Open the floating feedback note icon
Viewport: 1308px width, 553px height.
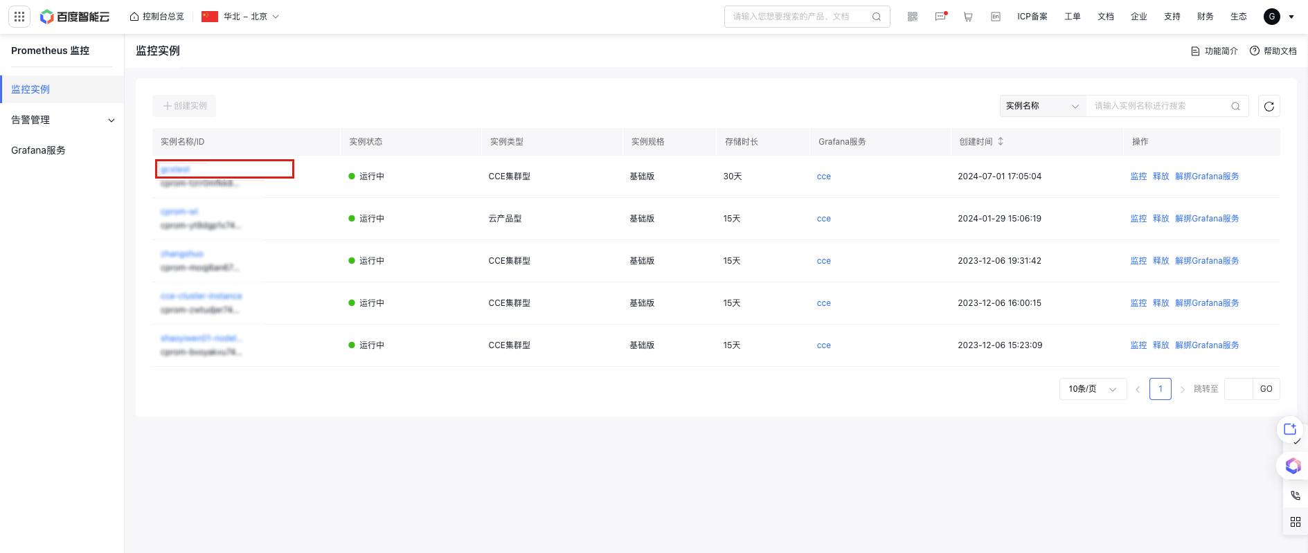coord(1291,430)
